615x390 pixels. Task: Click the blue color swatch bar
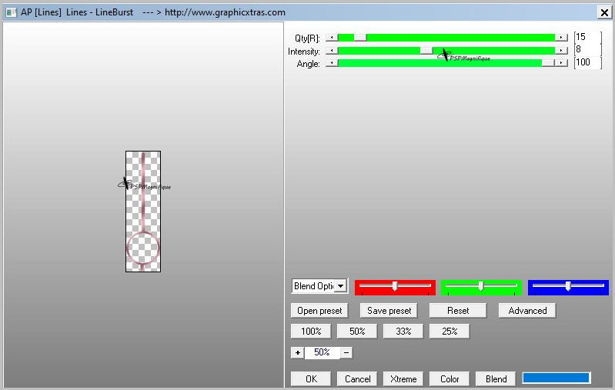pyautogui.click(x=556, y=378)
